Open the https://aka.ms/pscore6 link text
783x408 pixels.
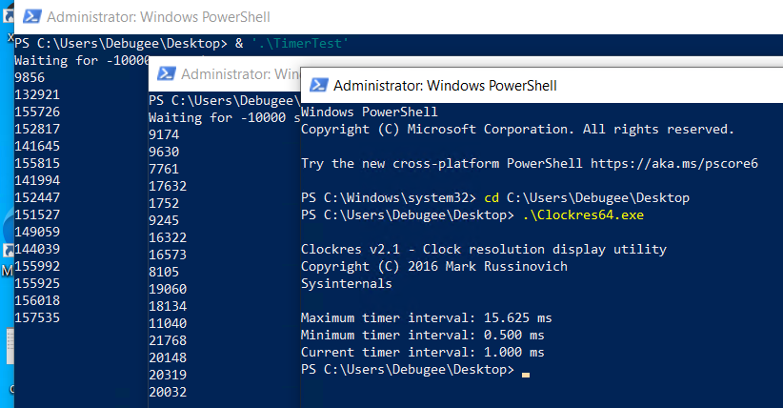click(x=674, y=164)
